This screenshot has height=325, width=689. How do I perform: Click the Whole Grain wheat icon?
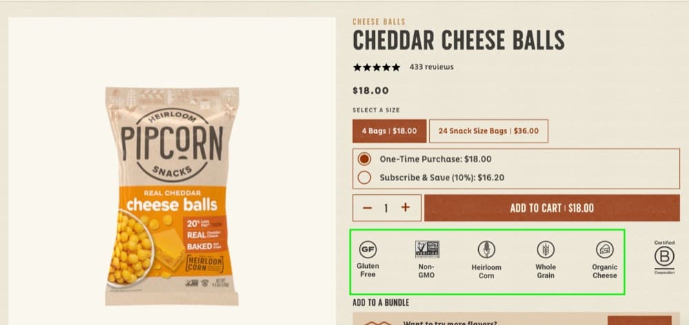pyautogui.click(x=545, y=249)
